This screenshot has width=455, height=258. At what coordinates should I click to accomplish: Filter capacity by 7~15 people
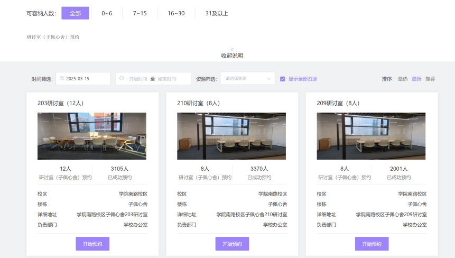click(140, 13)
